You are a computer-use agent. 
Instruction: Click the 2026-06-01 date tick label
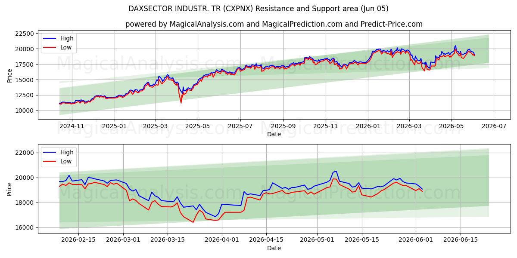coord(416,241)
